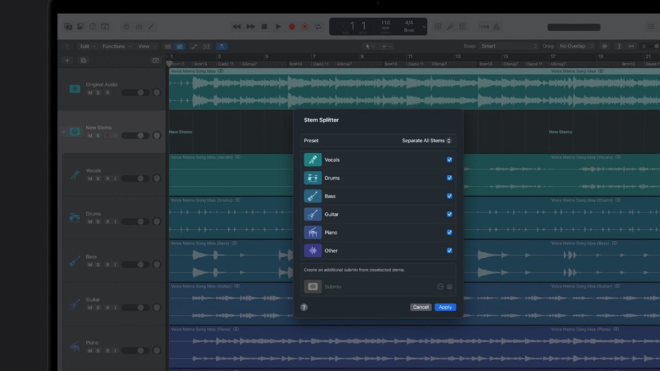This screenshot has width=660, height=371.
Task: Add a new track with plus button
Action: click(x=68, y=60)
